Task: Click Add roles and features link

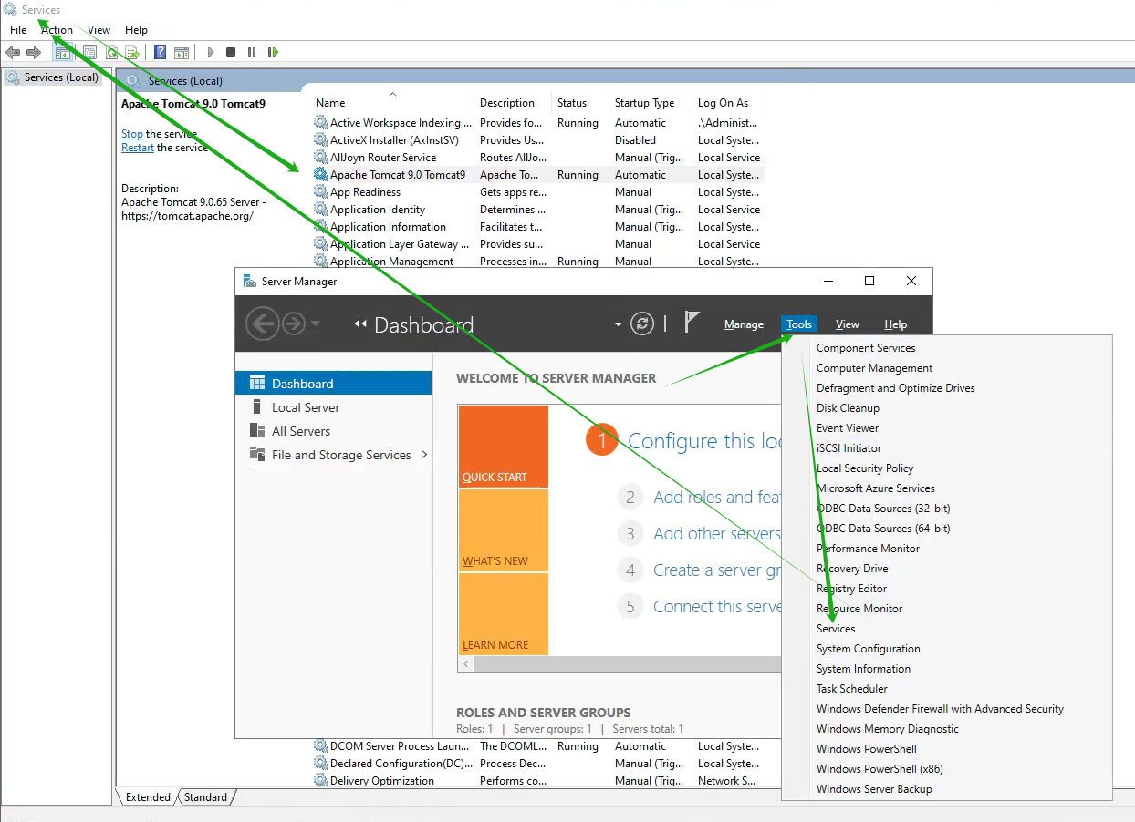Action: 716,498
